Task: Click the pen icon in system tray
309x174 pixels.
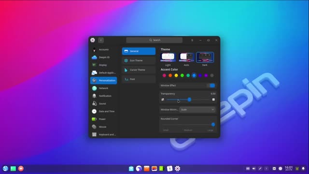Action: click(x=260, y=169)
